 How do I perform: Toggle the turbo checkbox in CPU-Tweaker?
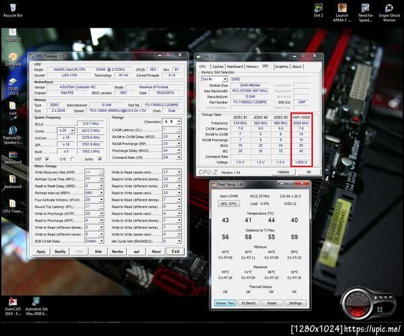click(100, 159)
